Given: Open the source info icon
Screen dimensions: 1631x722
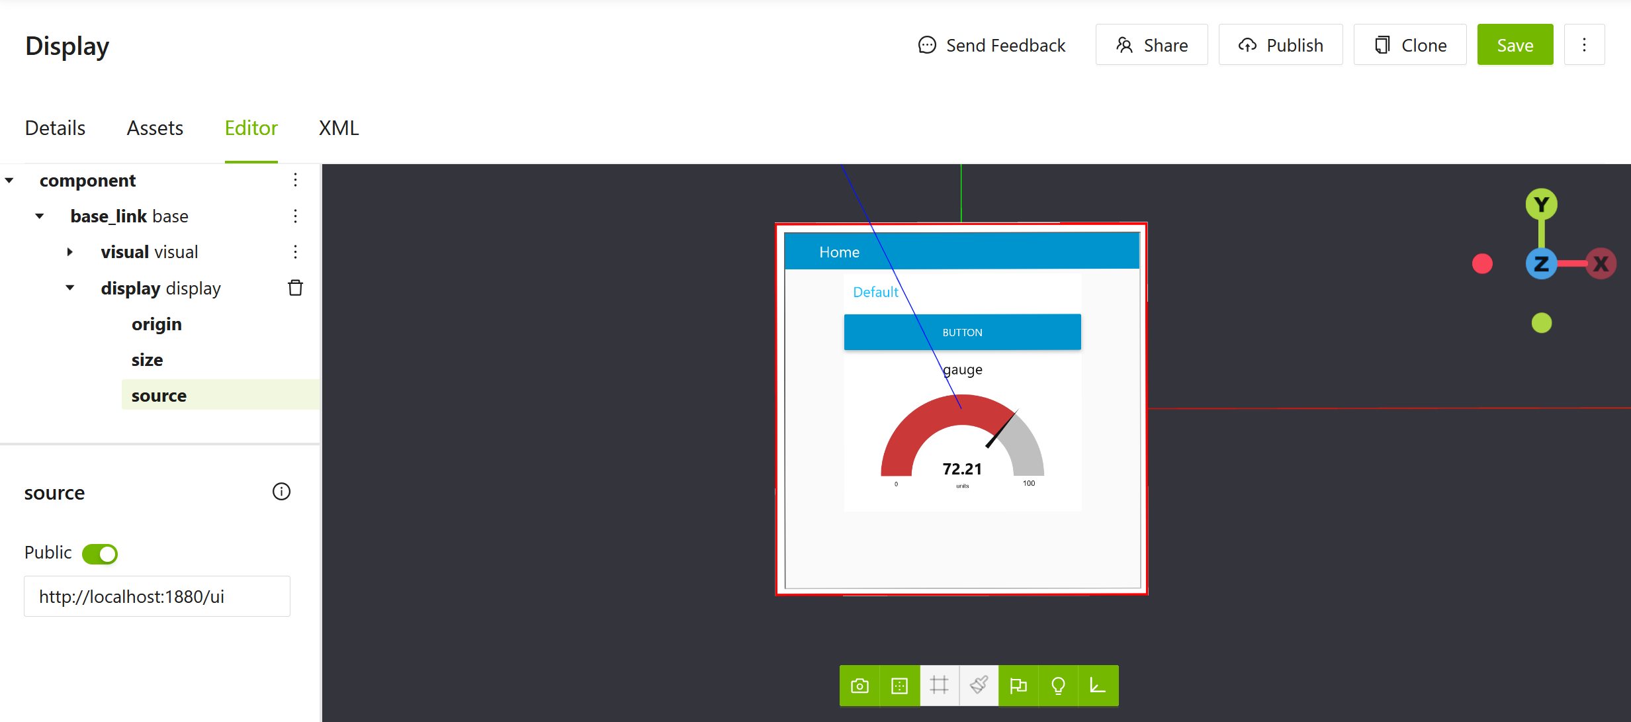Looking at the screenshot, I should point(281,492).
